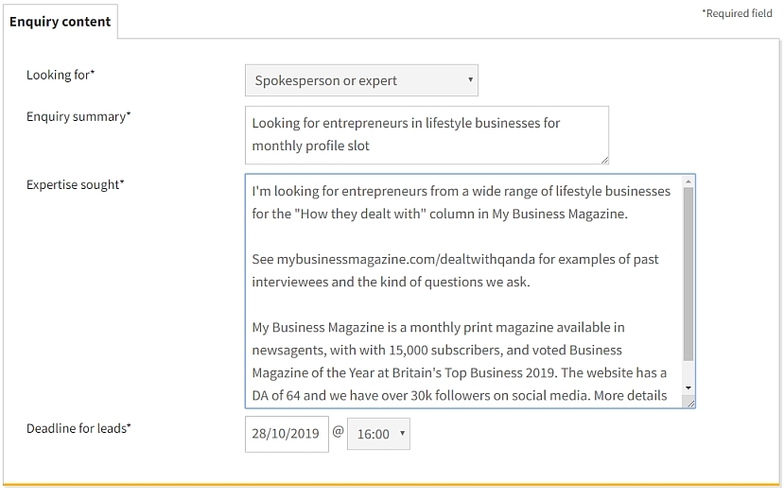Click the Expertise sought resize grip
The image size is (784, 499).
pyautogui.click(x=690, y=404)
